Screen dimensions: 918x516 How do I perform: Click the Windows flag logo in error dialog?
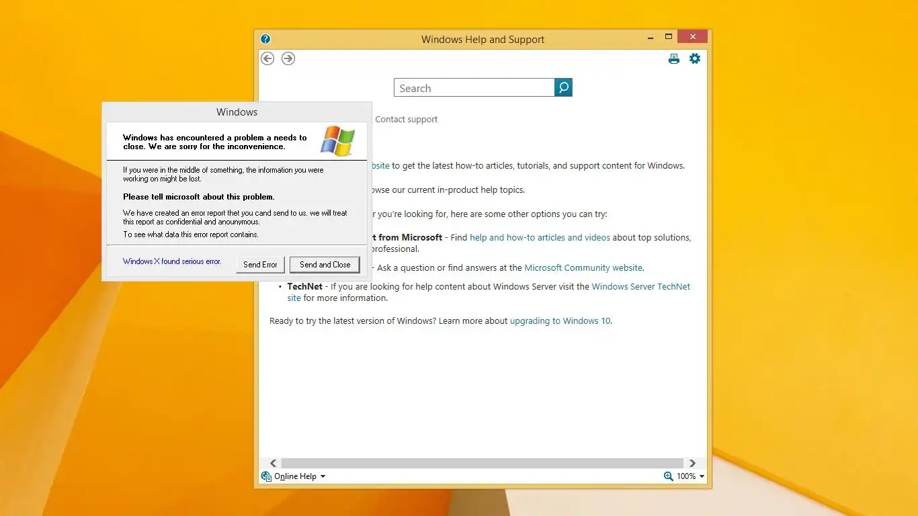(337, 141)
